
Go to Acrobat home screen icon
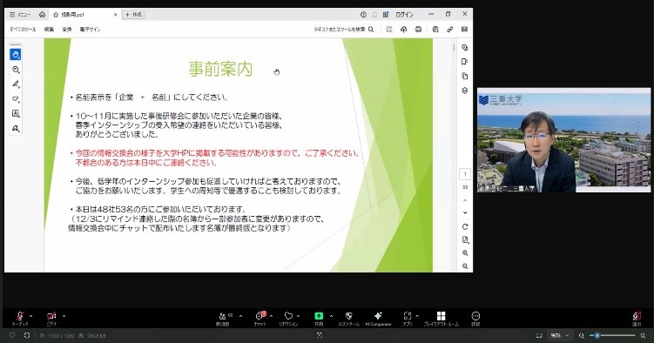[42, 14]
